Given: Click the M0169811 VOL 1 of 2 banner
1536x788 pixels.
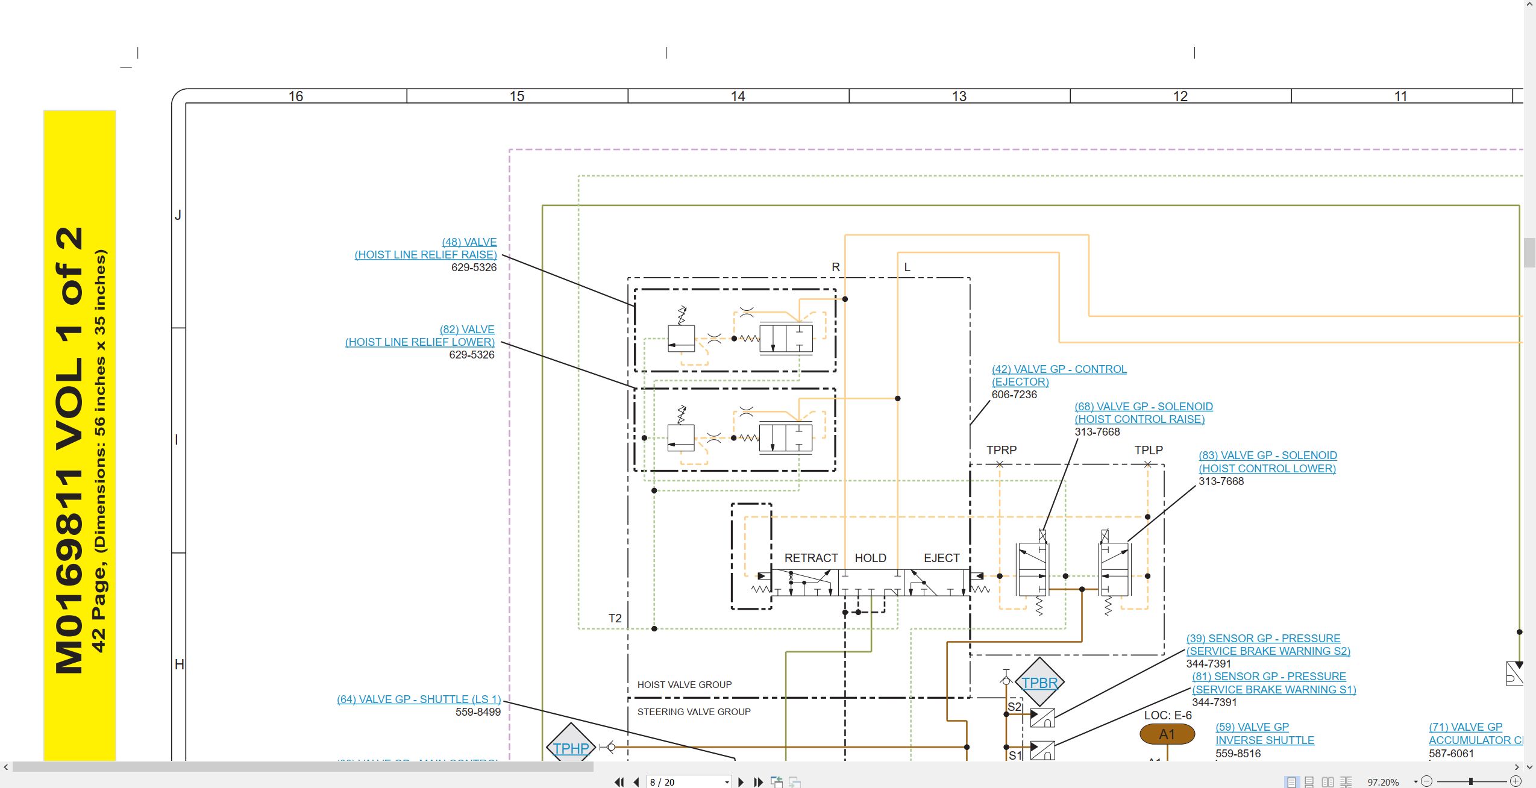Looking at the screenshot, I should pos(80,435).
